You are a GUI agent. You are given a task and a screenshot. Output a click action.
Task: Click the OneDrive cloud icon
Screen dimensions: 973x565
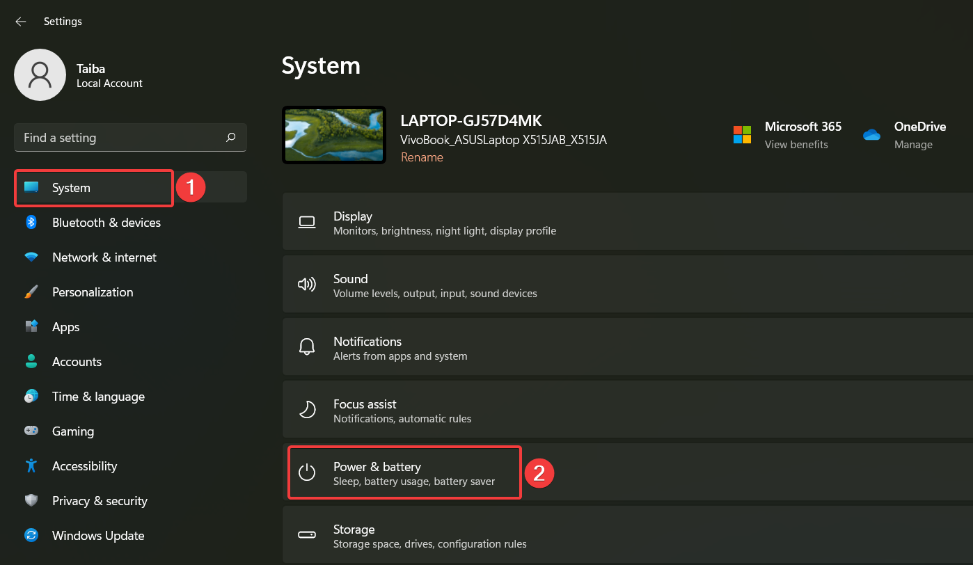click(x=871, y=134)
